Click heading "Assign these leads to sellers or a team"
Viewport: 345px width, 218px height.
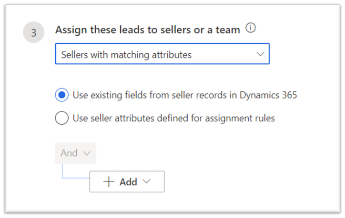147,30
